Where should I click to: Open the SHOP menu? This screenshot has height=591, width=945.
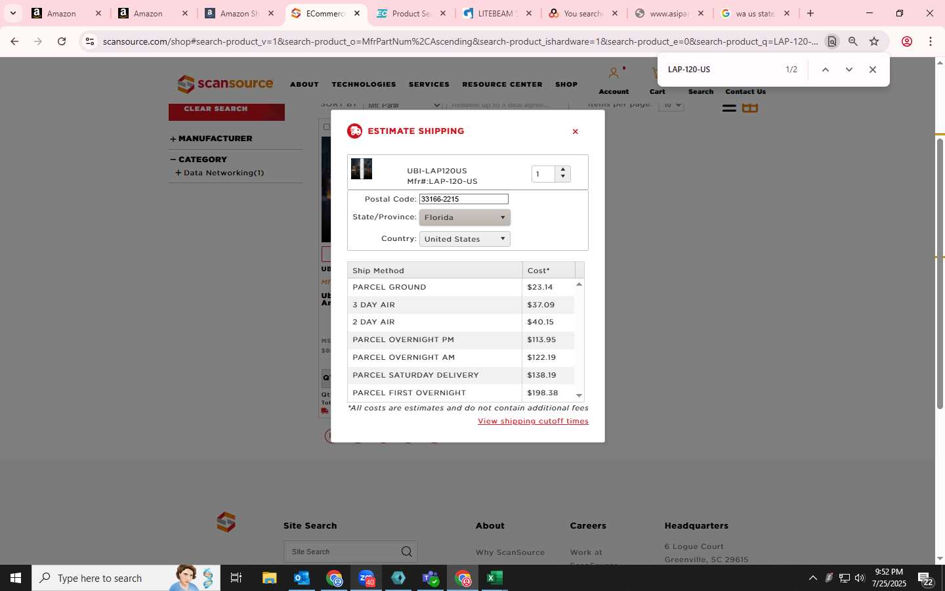566,85
